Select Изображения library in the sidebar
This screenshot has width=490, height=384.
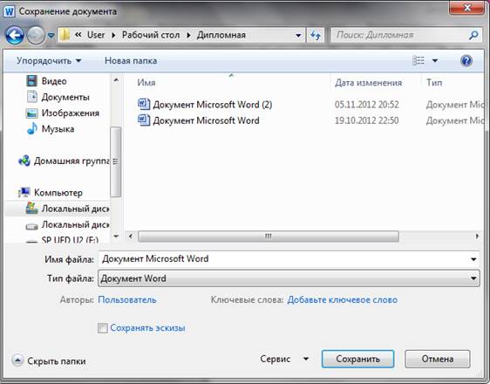(x=71, y=113)
